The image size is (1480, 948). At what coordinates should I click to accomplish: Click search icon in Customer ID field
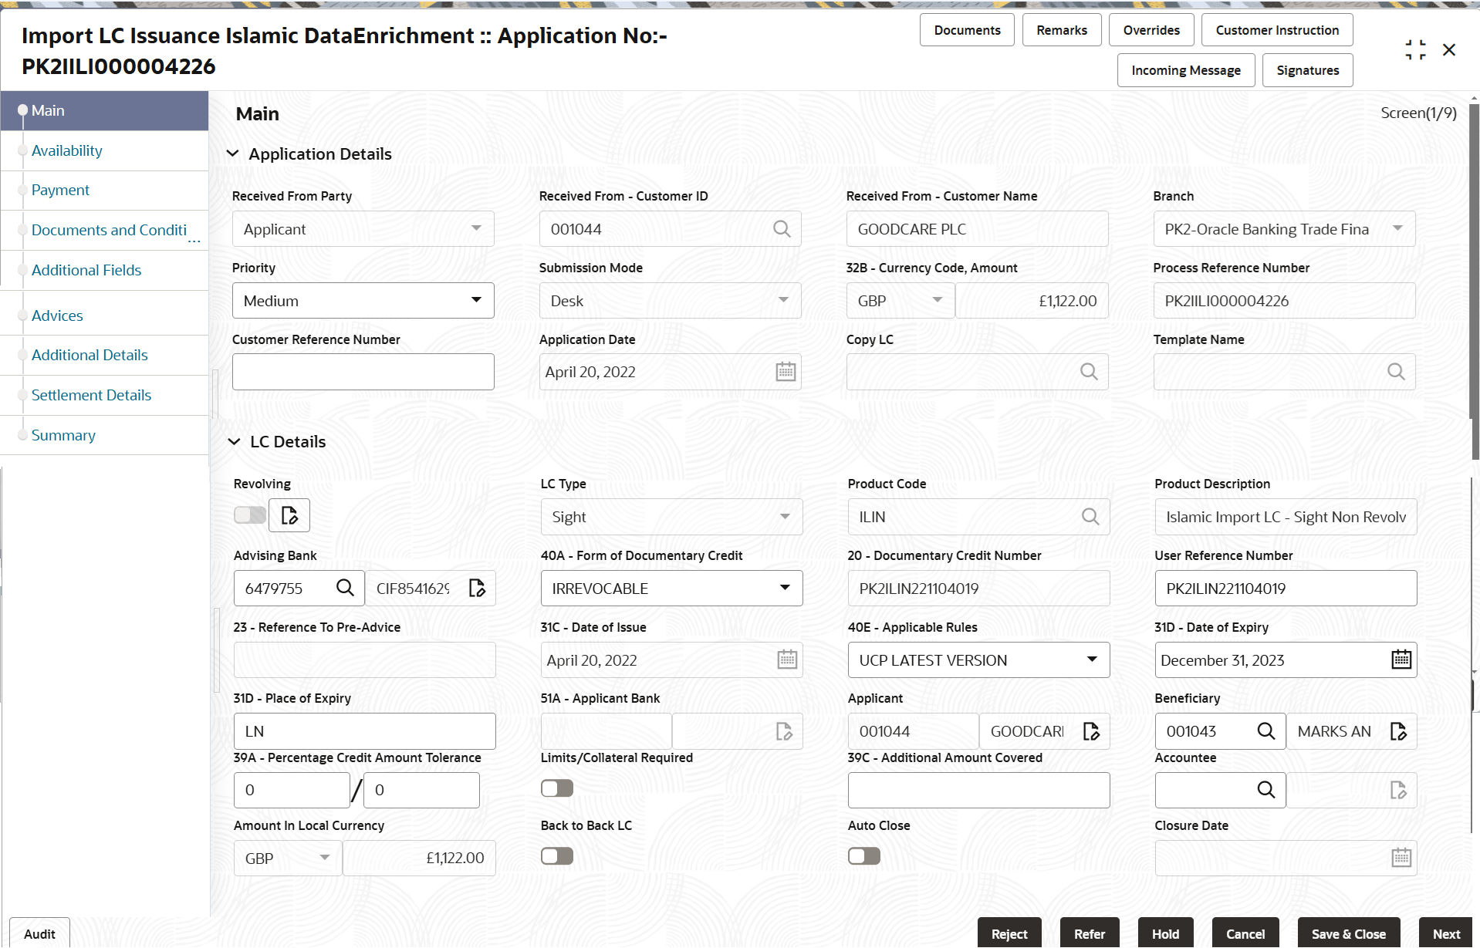point(781,229)
